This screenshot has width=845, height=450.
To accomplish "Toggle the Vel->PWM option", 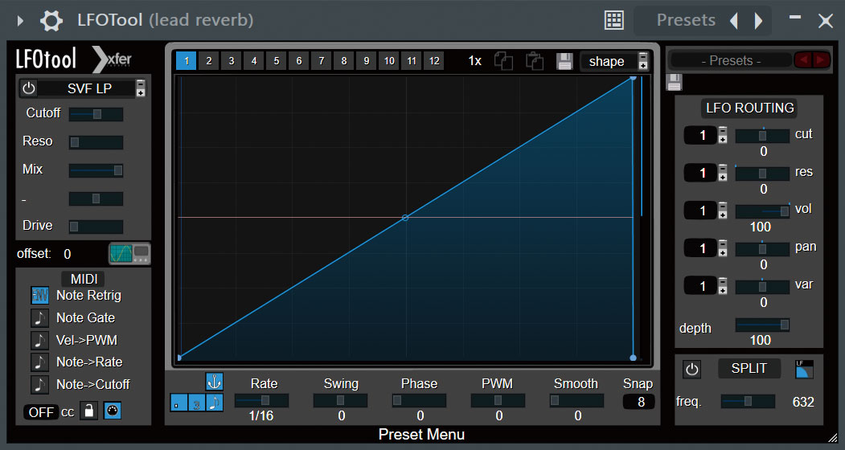I will pos(40,340).
